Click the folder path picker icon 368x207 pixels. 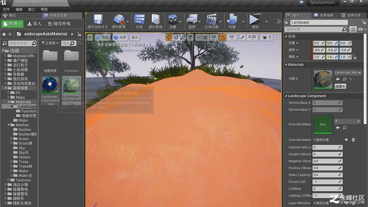19,34
